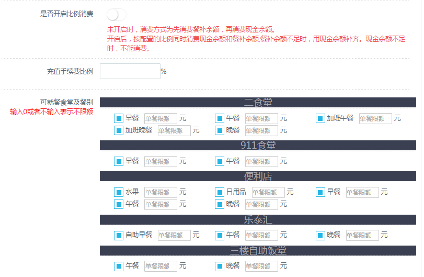424x277 pixels.
Task: Check 早餐 checkbox under 二食堂
Action: pyautogui.click(x=119, y=118)
